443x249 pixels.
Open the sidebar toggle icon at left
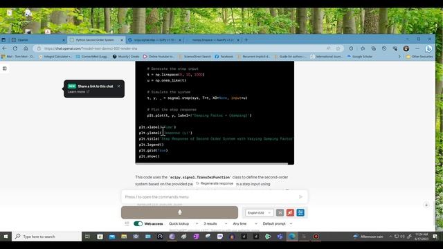click(5, 68)
